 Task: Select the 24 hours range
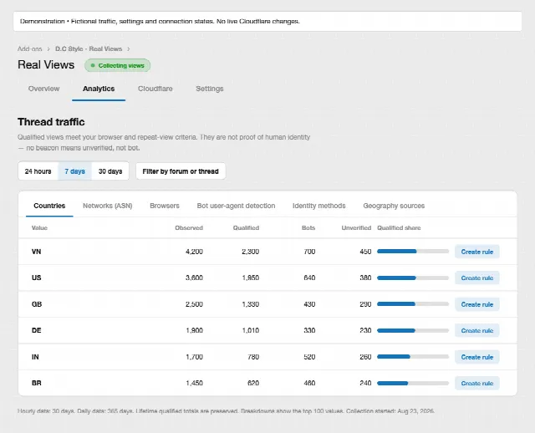[38, 171]
